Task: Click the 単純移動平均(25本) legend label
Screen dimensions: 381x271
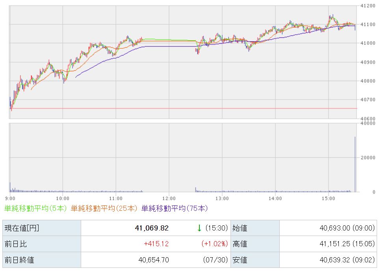Action: [104, 208]
